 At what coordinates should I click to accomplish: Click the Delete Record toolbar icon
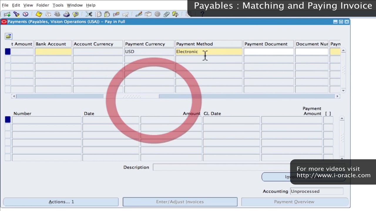point(125,14)
